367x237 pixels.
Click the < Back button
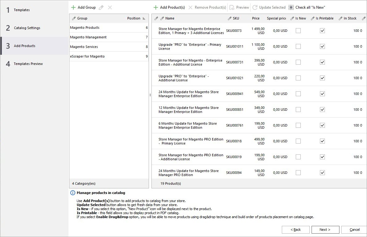(295, 230)
